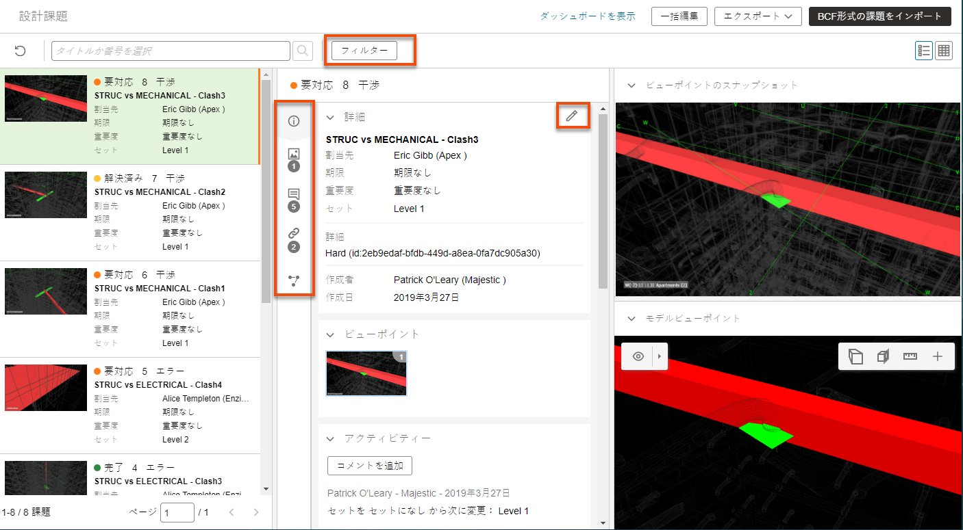Viewport: 963px width, 530px height.
Task: Click '設計課題' page title
Action: coord(43,16)
